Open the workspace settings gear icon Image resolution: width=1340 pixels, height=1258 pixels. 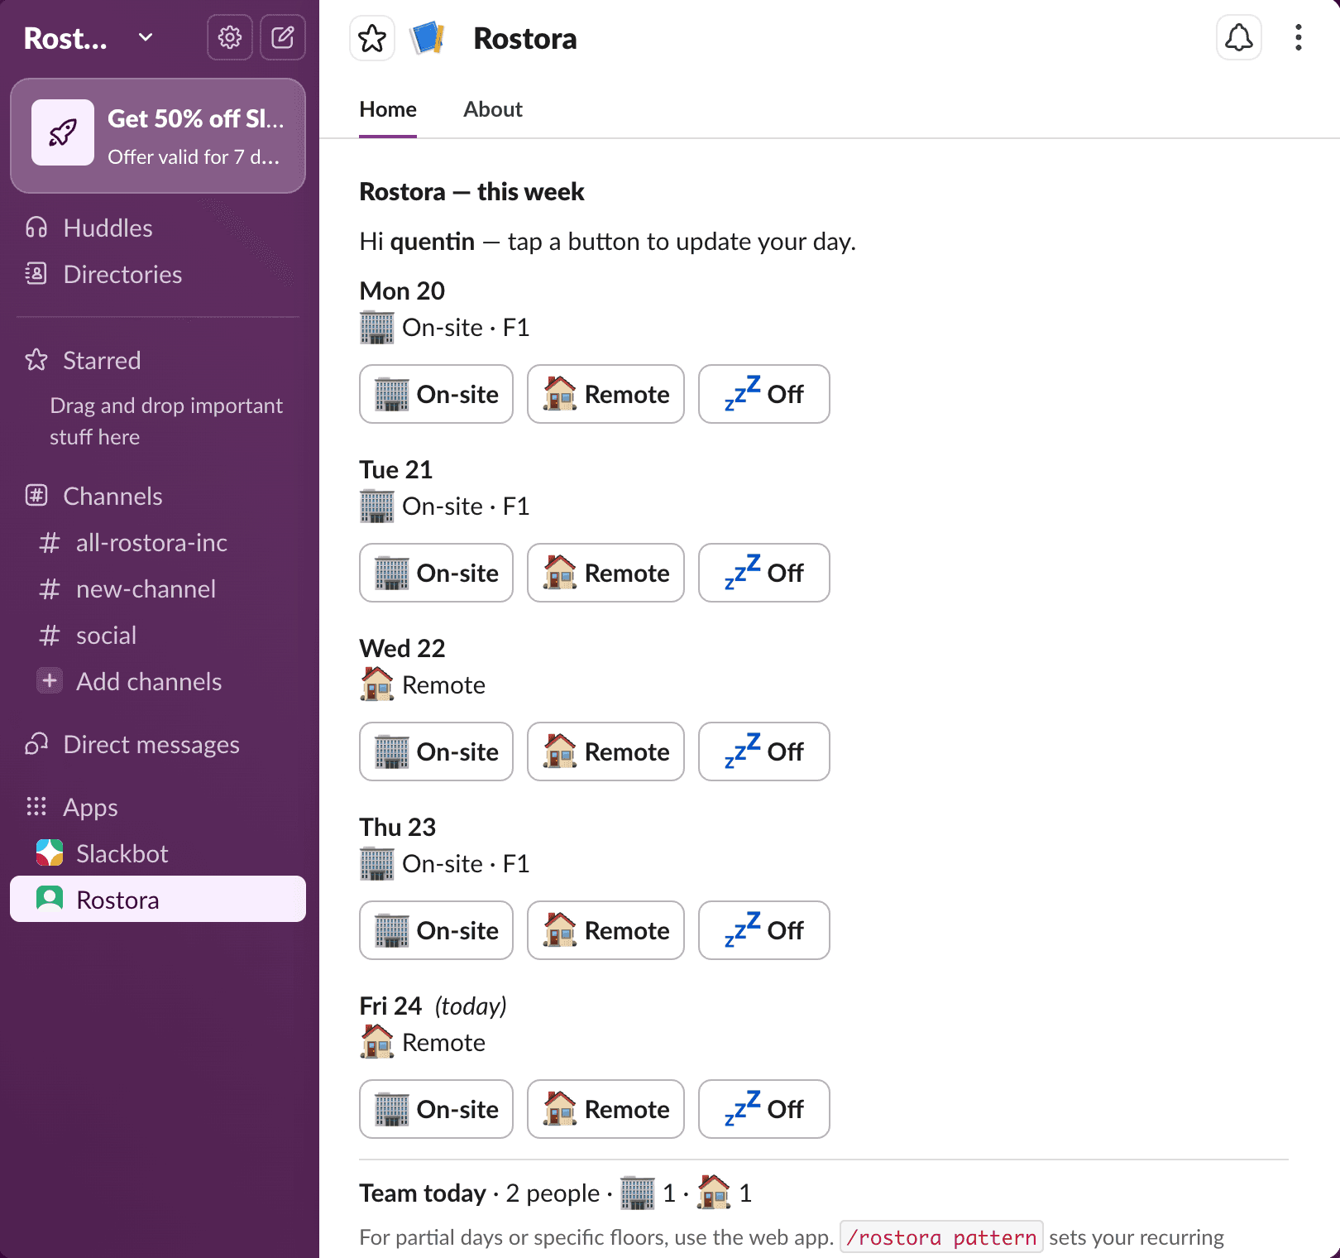click(230, 37)
